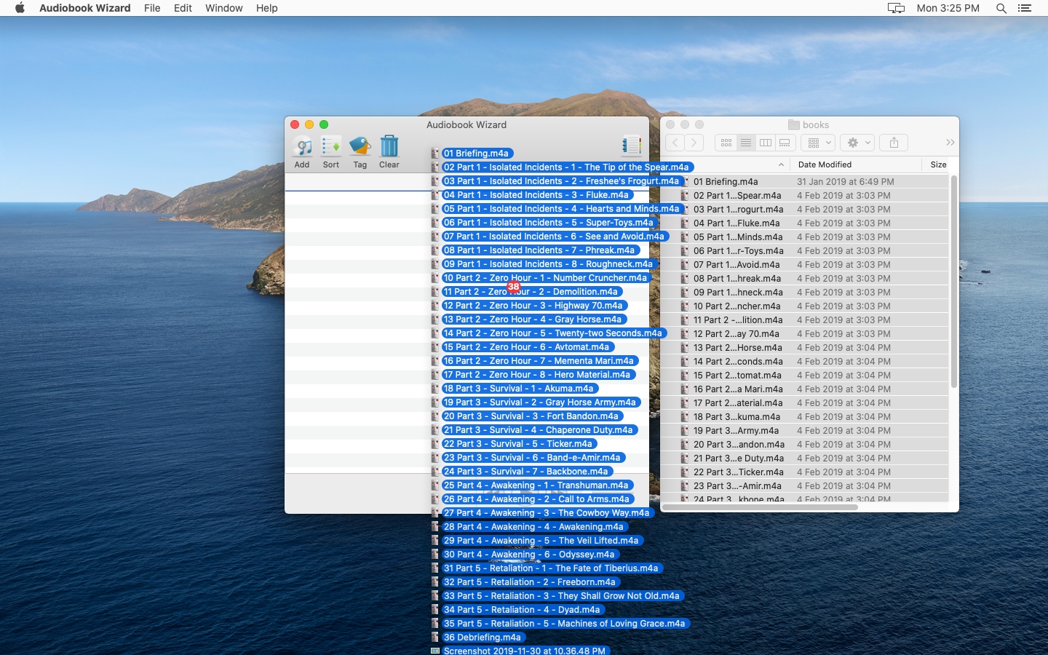This screenshot has width=1048, height=655.
Task: Open the Spotlight search magnifier
Action: (1001, 8)
